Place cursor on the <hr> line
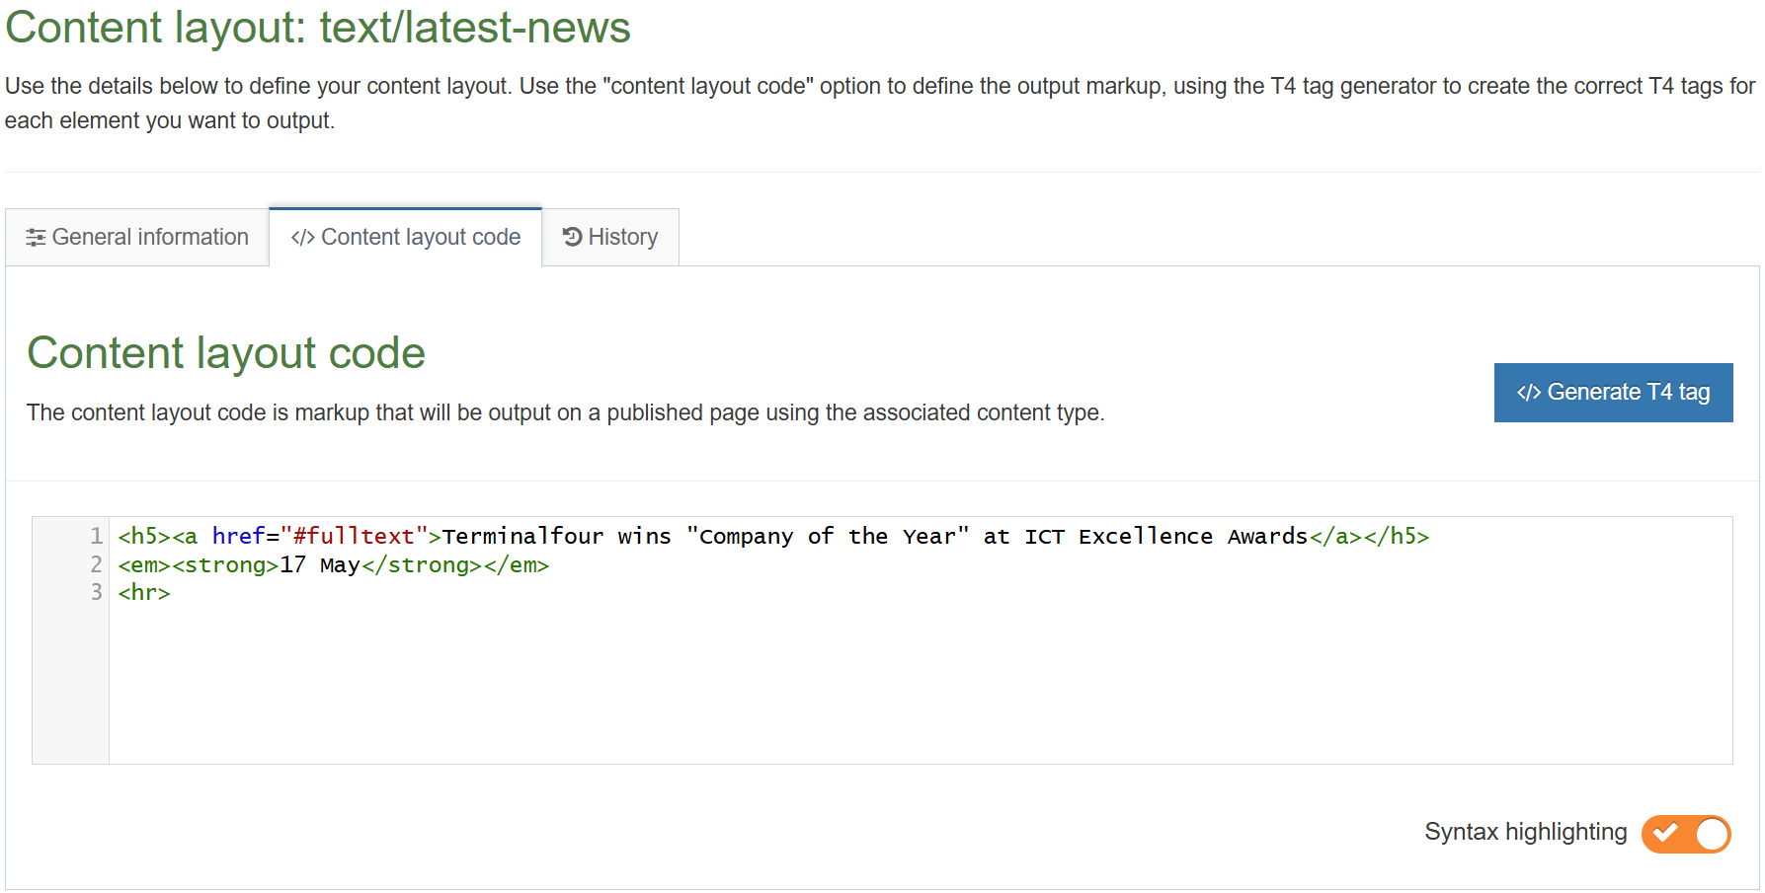 pyautogui.click(x=143, y=592)
